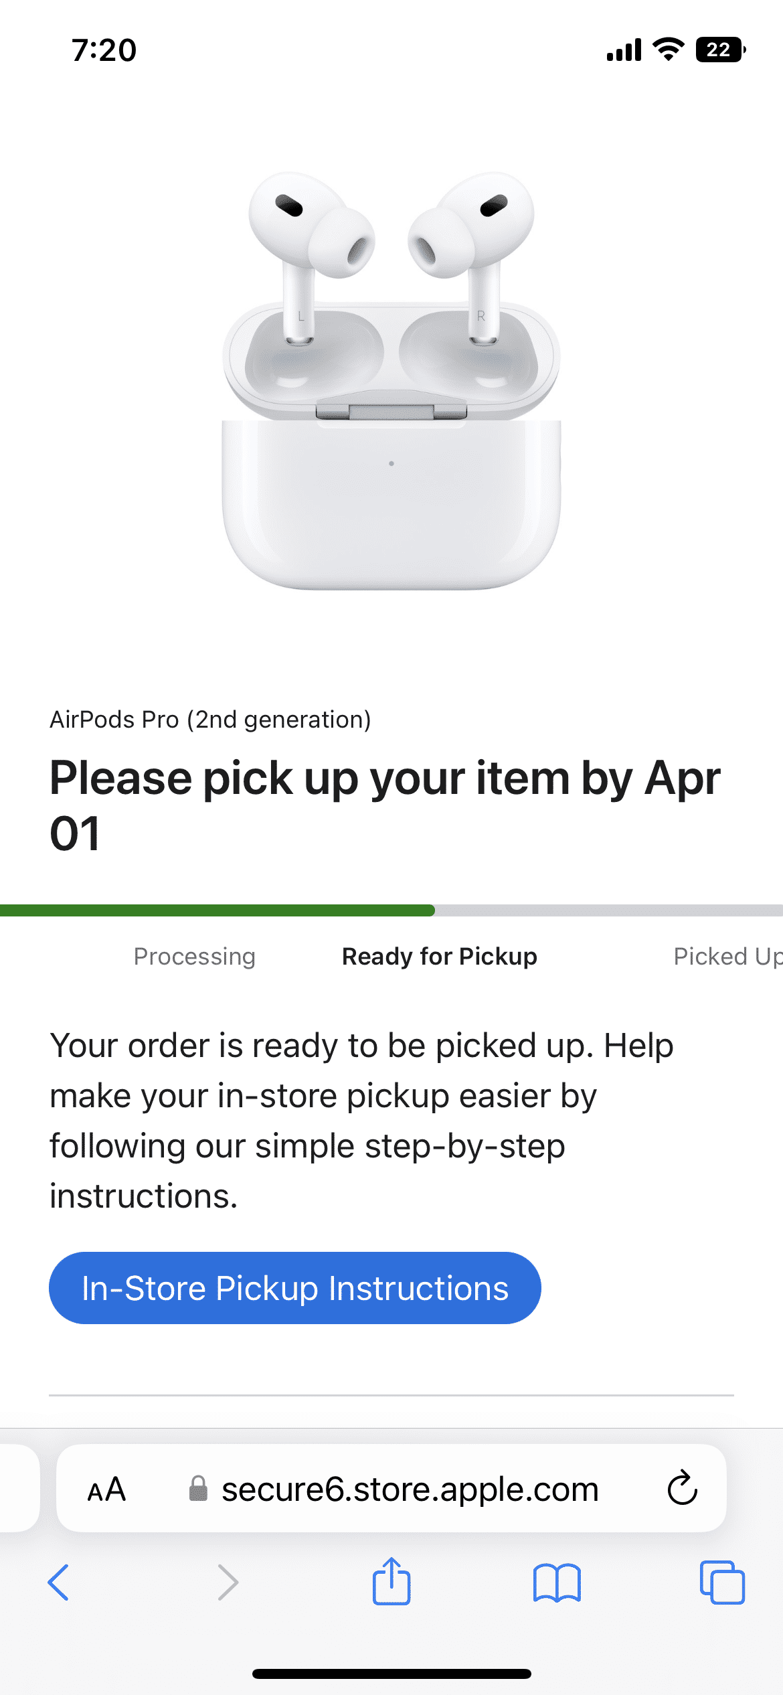Image resolution: width=783 pixels, height=1695 pixels.
Task: Tap the lock icon in address bar
Action: coord(198,1489)
